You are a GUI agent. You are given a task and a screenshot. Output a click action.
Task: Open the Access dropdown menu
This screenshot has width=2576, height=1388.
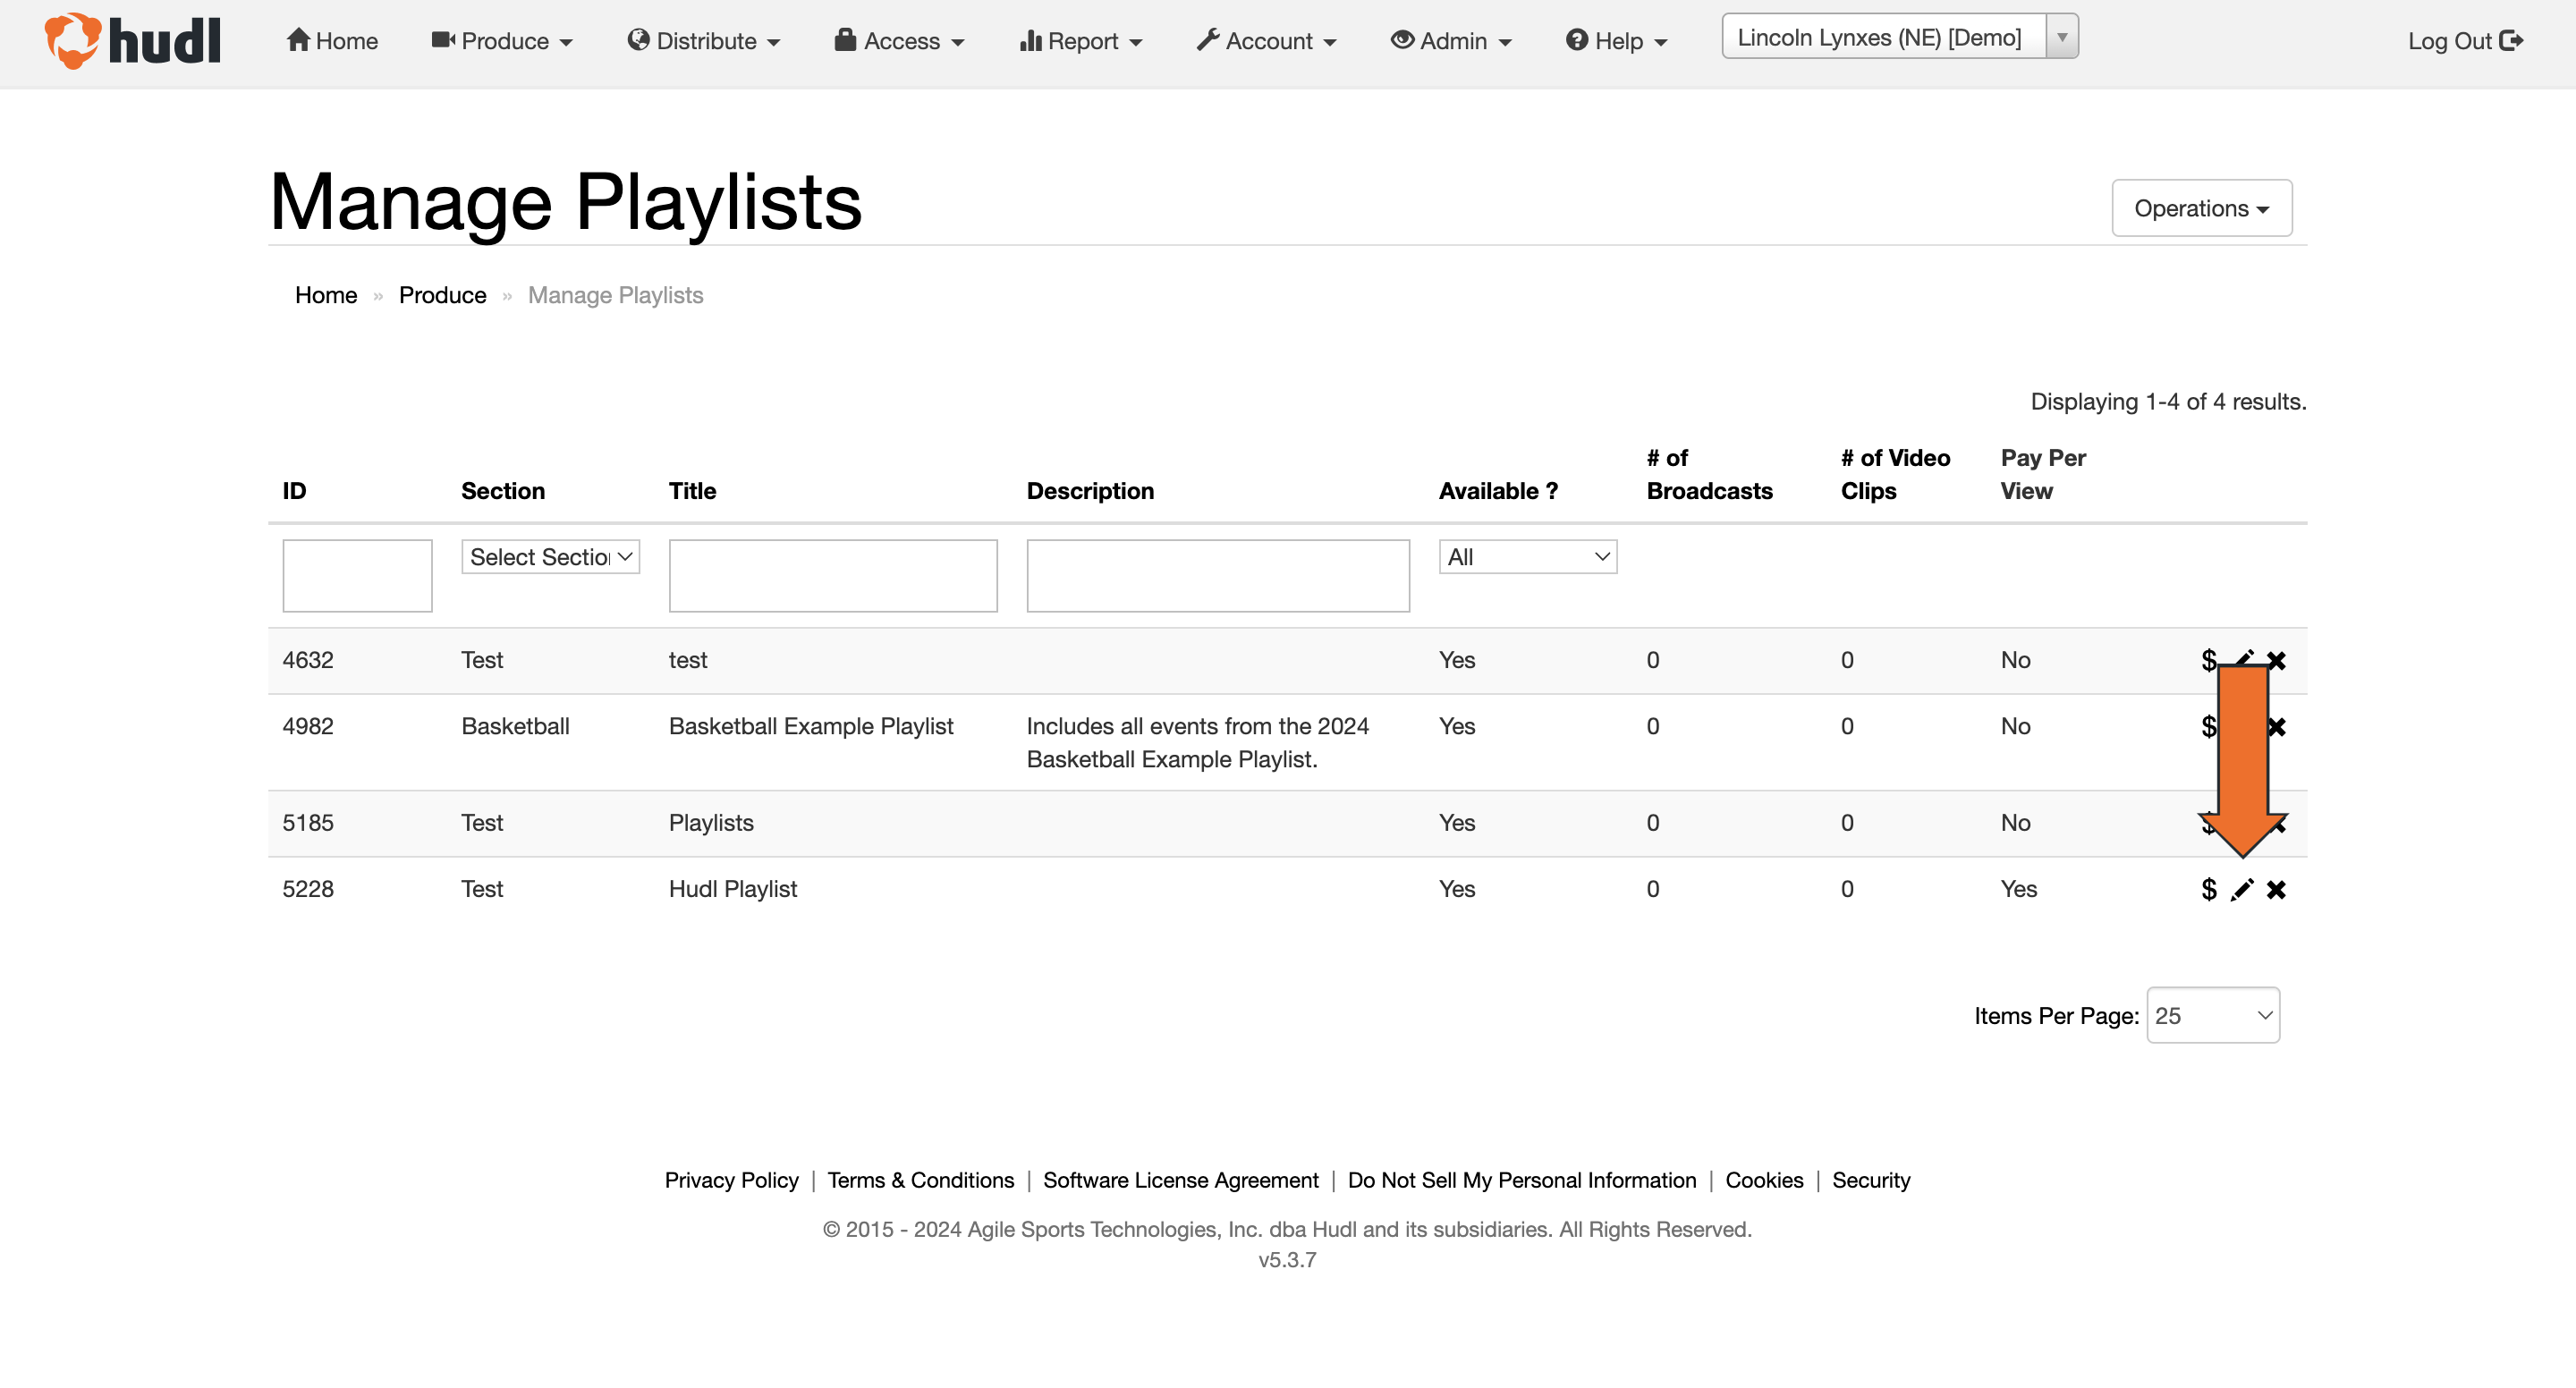tap(900, 41)
